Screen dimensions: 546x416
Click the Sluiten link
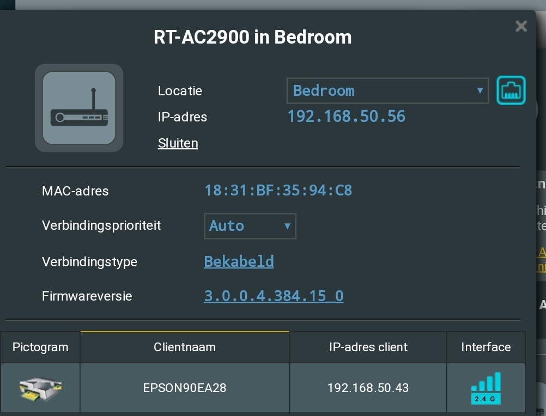pyautogui.click(x=178, y=143)
